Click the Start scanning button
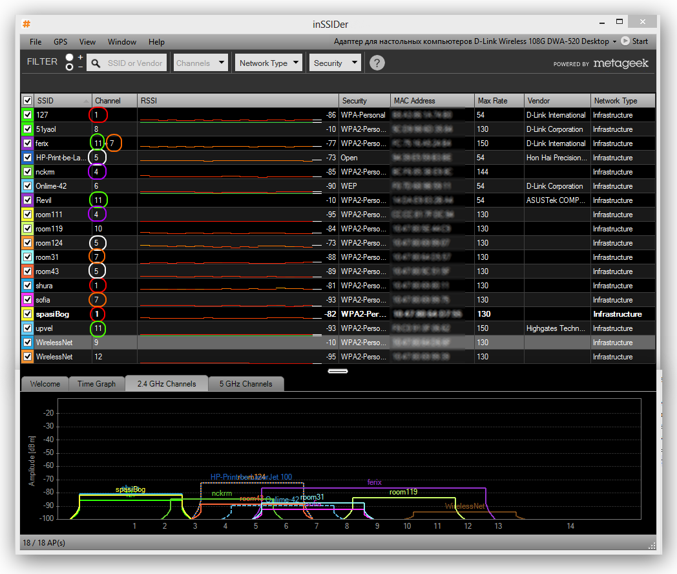This screenshot has width=677, height=574. point(634,41)
